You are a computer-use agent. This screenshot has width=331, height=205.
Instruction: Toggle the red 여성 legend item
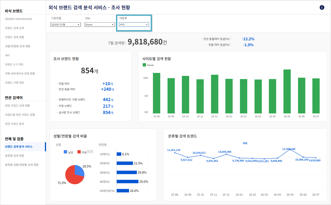pos(82,152)
